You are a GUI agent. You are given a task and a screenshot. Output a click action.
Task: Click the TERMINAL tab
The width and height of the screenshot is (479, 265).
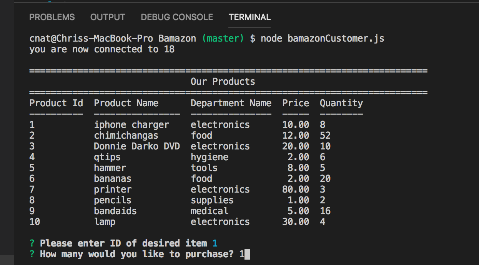click(x=249, y=17)
